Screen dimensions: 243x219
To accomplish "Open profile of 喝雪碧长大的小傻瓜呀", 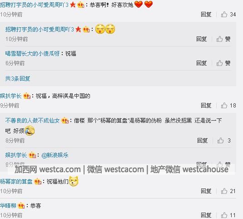I will point(33,54).
